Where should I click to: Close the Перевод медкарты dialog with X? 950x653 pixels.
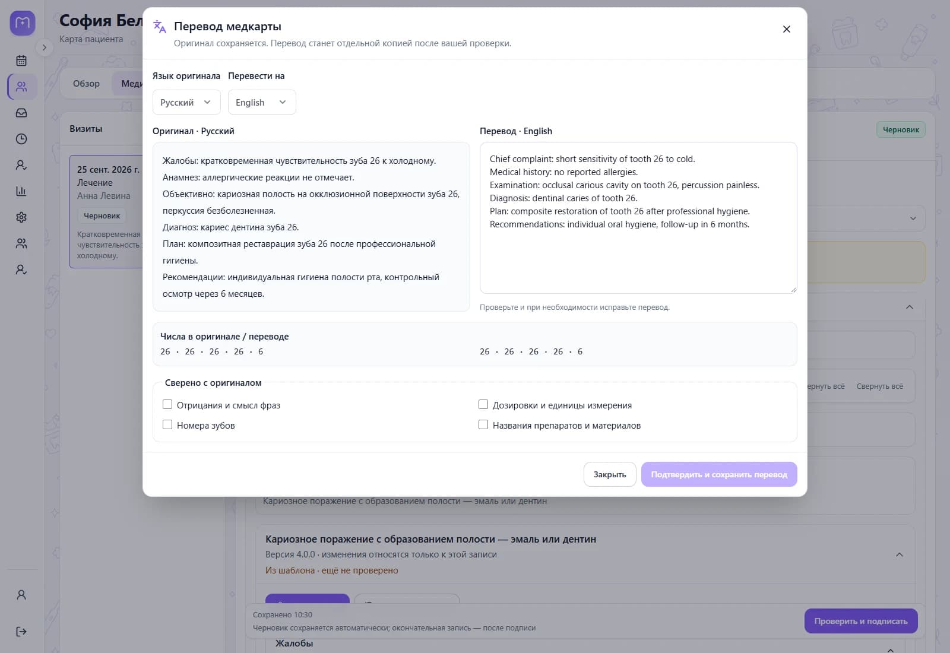[787, 29]
